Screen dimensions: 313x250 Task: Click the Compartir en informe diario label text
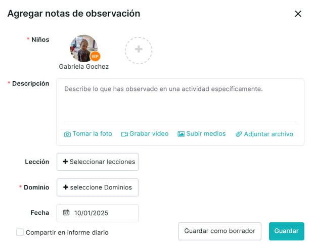tap(67, 232)
